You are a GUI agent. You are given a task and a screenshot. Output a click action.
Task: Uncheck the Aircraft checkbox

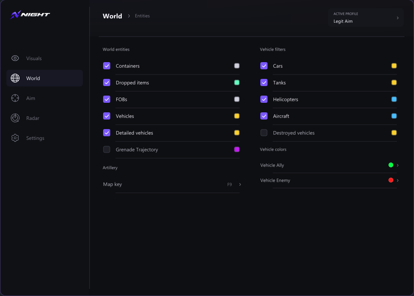[264, 116]
